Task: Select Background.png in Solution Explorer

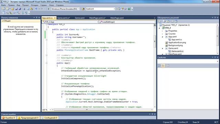Action: [x=176, y=45]
